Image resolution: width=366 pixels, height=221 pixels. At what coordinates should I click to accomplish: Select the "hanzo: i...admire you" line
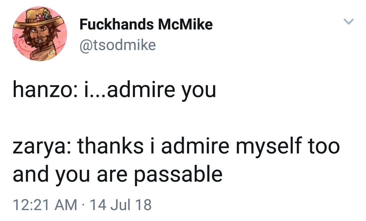pos(114,90)
